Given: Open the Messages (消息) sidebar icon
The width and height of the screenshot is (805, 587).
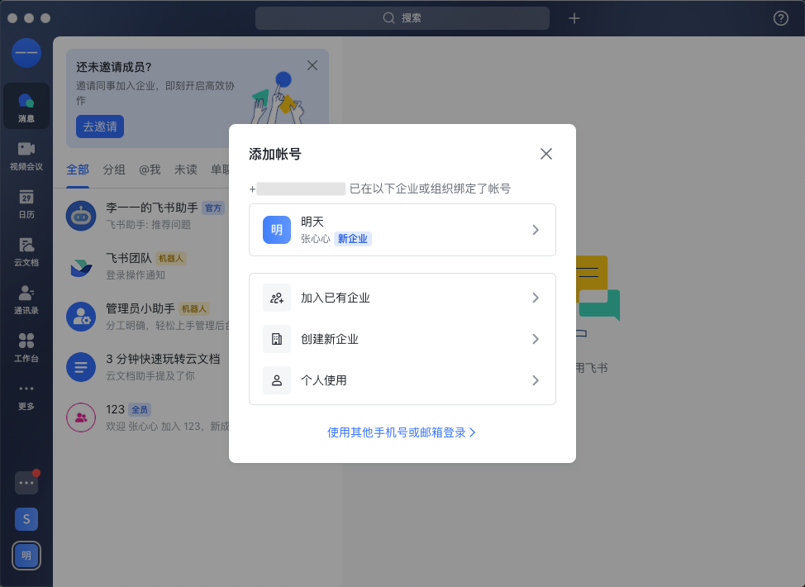Looking at the screenshot, I should (x=26, y=107).
